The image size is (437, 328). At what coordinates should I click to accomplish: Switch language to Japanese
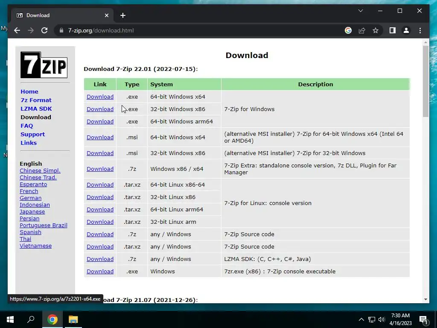(x=32, y=212)
